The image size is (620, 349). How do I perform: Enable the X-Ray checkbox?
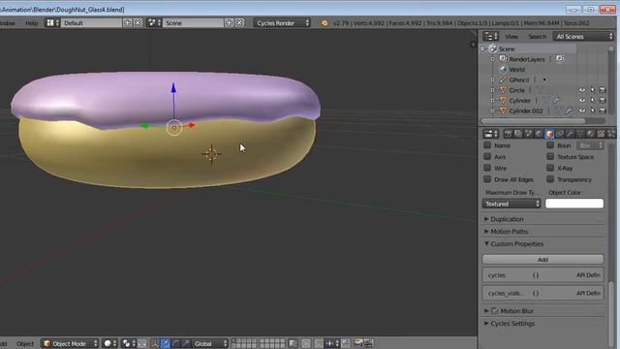coord(550,168)
